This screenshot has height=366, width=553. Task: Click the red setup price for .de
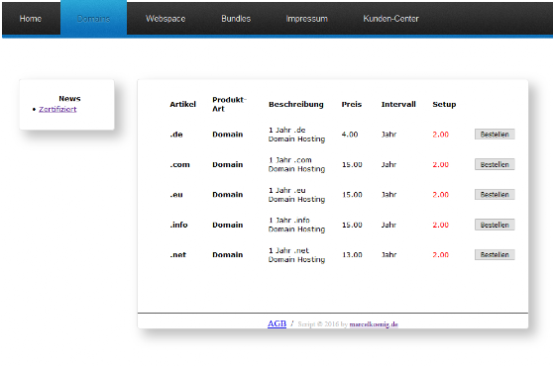pos(440,135)
